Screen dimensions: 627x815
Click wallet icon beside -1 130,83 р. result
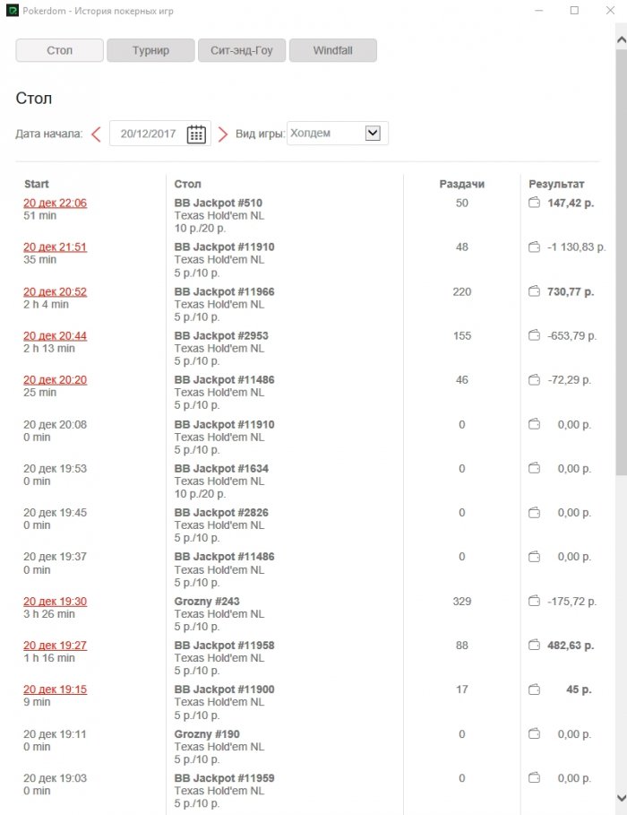(x=535, y=247)
